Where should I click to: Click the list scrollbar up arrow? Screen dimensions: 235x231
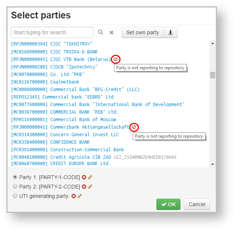[x=212, y=44]
